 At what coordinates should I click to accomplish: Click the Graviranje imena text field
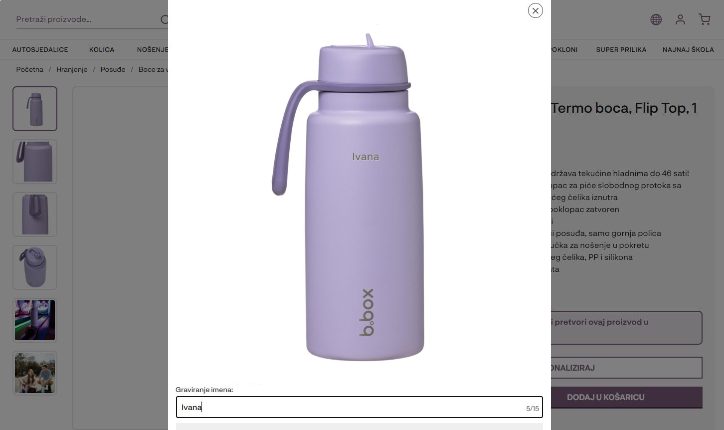coord(359,407)
